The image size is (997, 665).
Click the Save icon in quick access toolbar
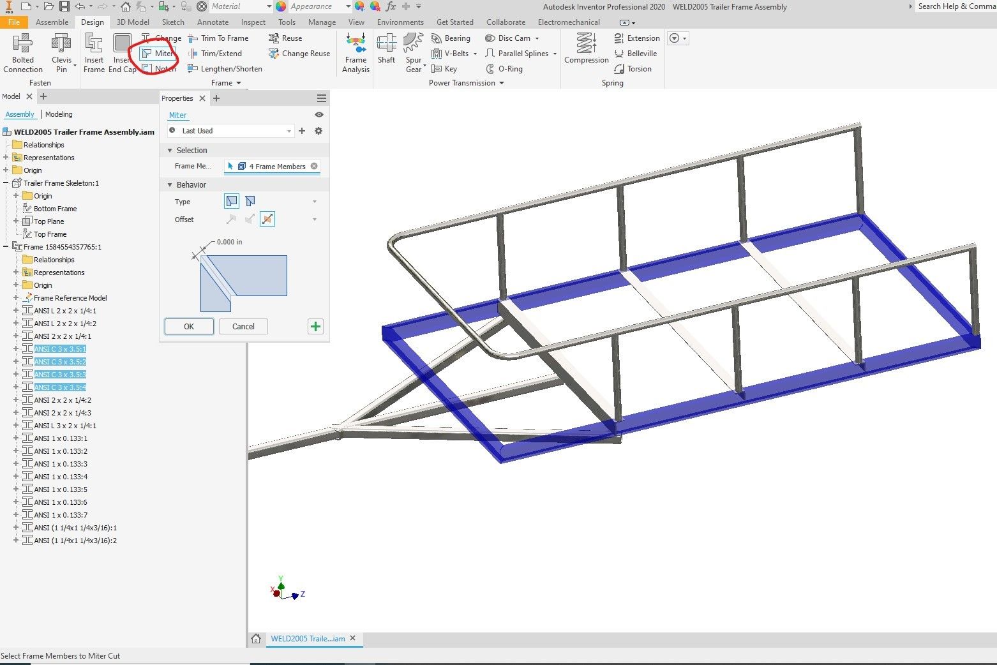[64, 6]
